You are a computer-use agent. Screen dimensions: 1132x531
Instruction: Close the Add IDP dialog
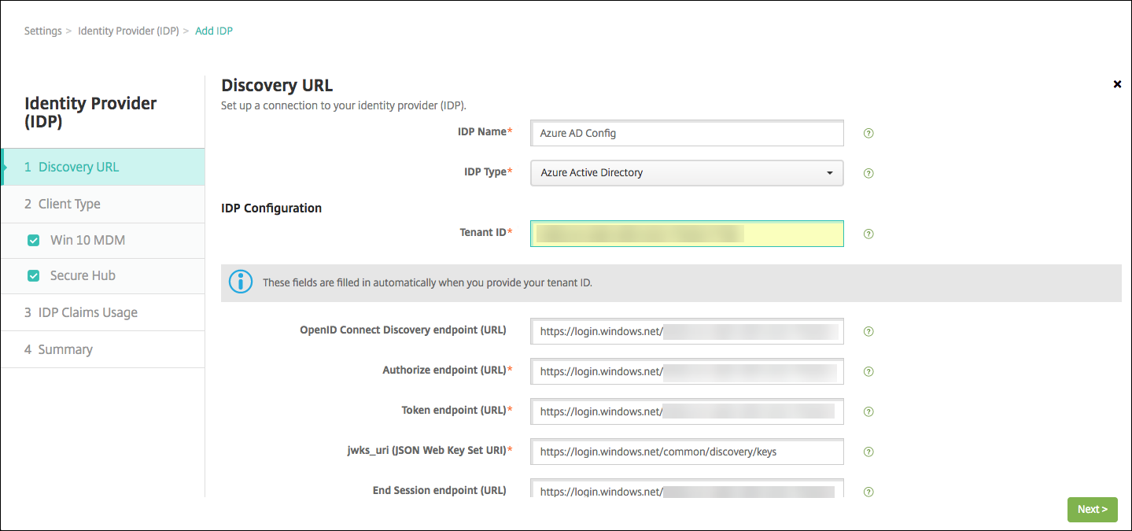point(1117,84)
